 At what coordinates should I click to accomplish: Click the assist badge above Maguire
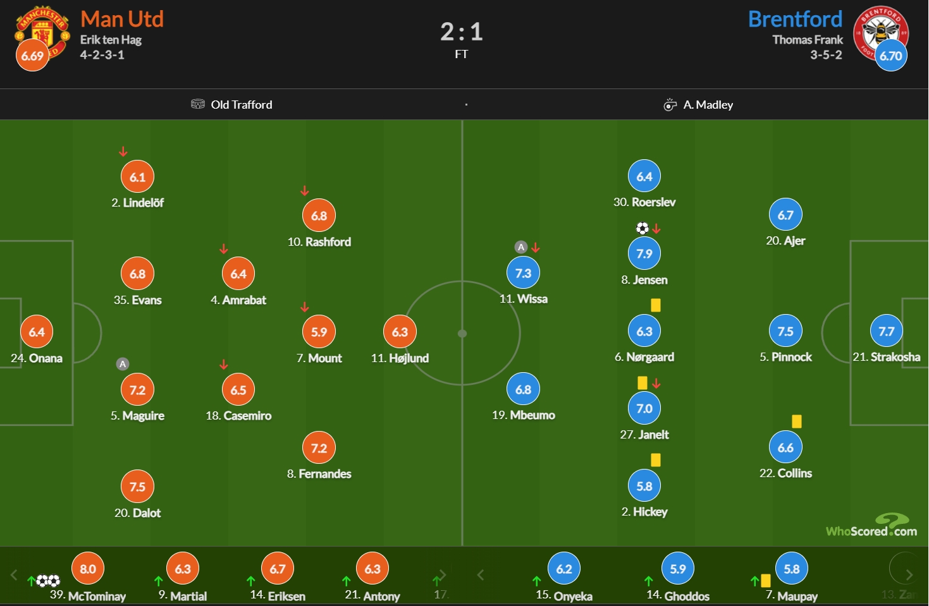(123, 364)
